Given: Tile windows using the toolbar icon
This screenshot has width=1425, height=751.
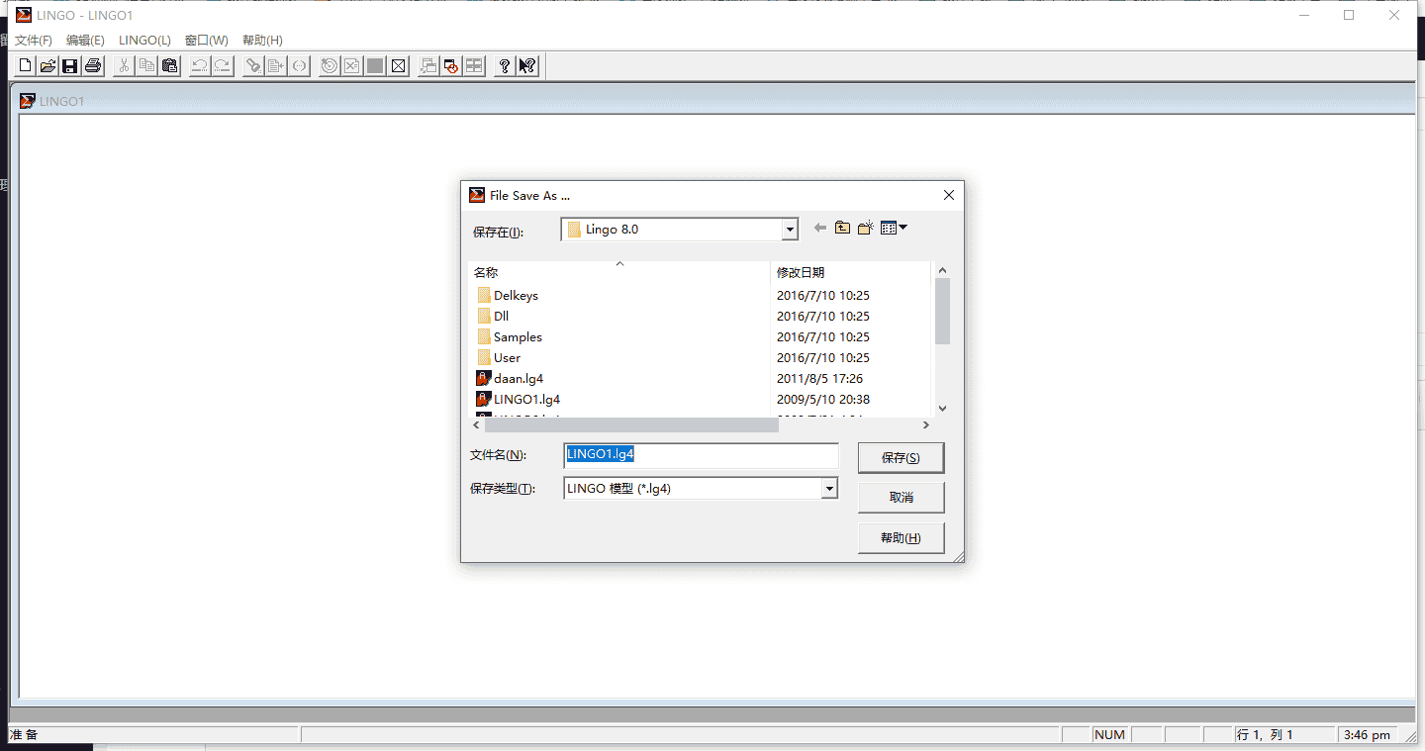Looking at the screenshot, I should pos(474,66).
